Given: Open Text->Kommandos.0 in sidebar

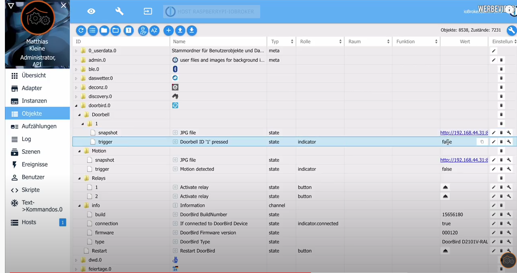Looking at the screenshot, I should pos(37,206).
